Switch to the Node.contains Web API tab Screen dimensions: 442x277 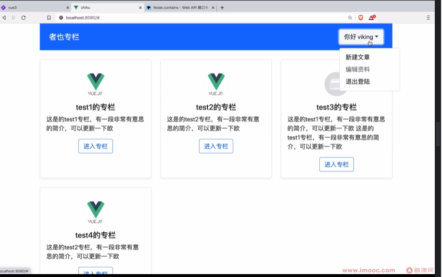click(x=178, y=8)
